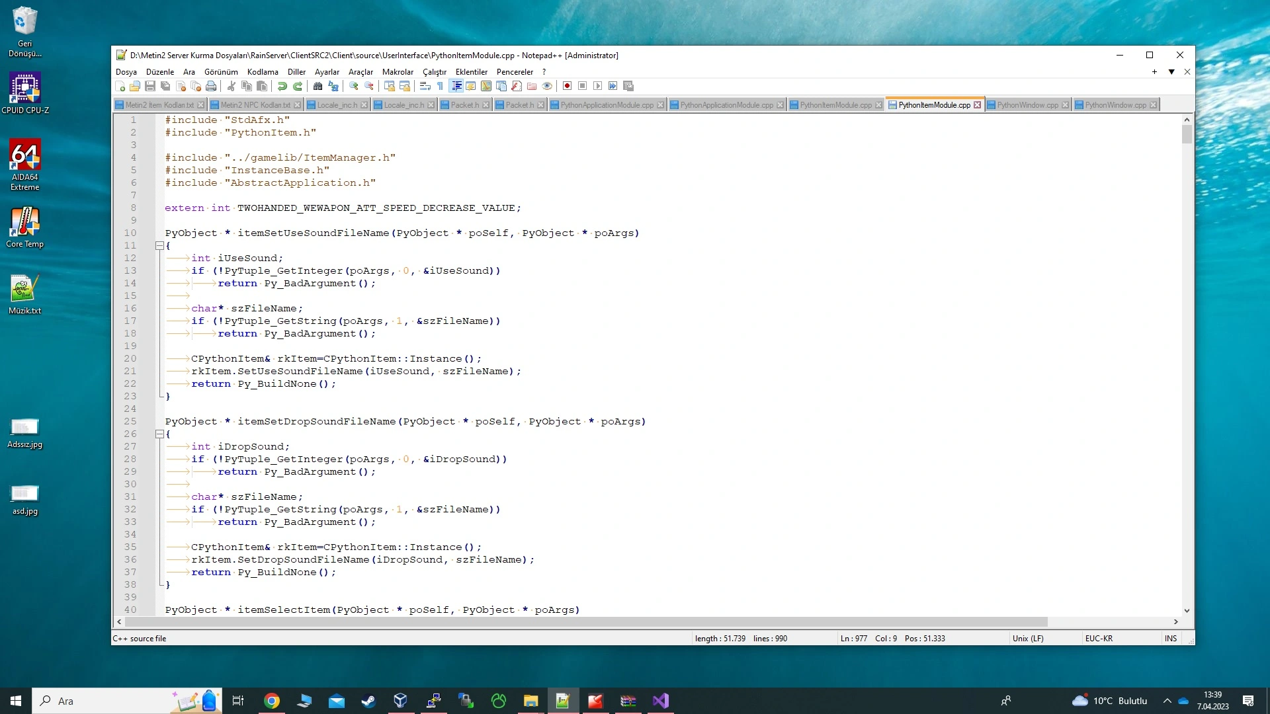Viewport: 1270px width, 714px height.
Task: Toggle show all characters pilcrow button
Action: click(x=440, y=86)
